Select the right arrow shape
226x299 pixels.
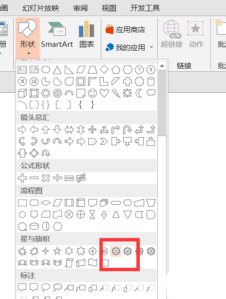(x=22, y=130)
